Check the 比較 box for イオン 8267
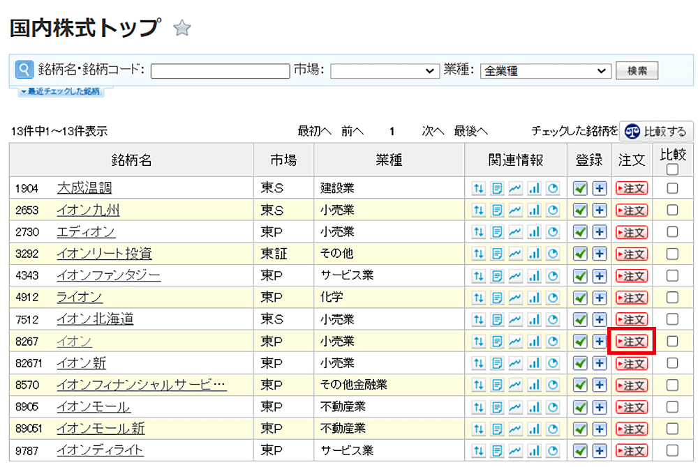The height and width of the screenshot is (467, 698). pos(673,341)
